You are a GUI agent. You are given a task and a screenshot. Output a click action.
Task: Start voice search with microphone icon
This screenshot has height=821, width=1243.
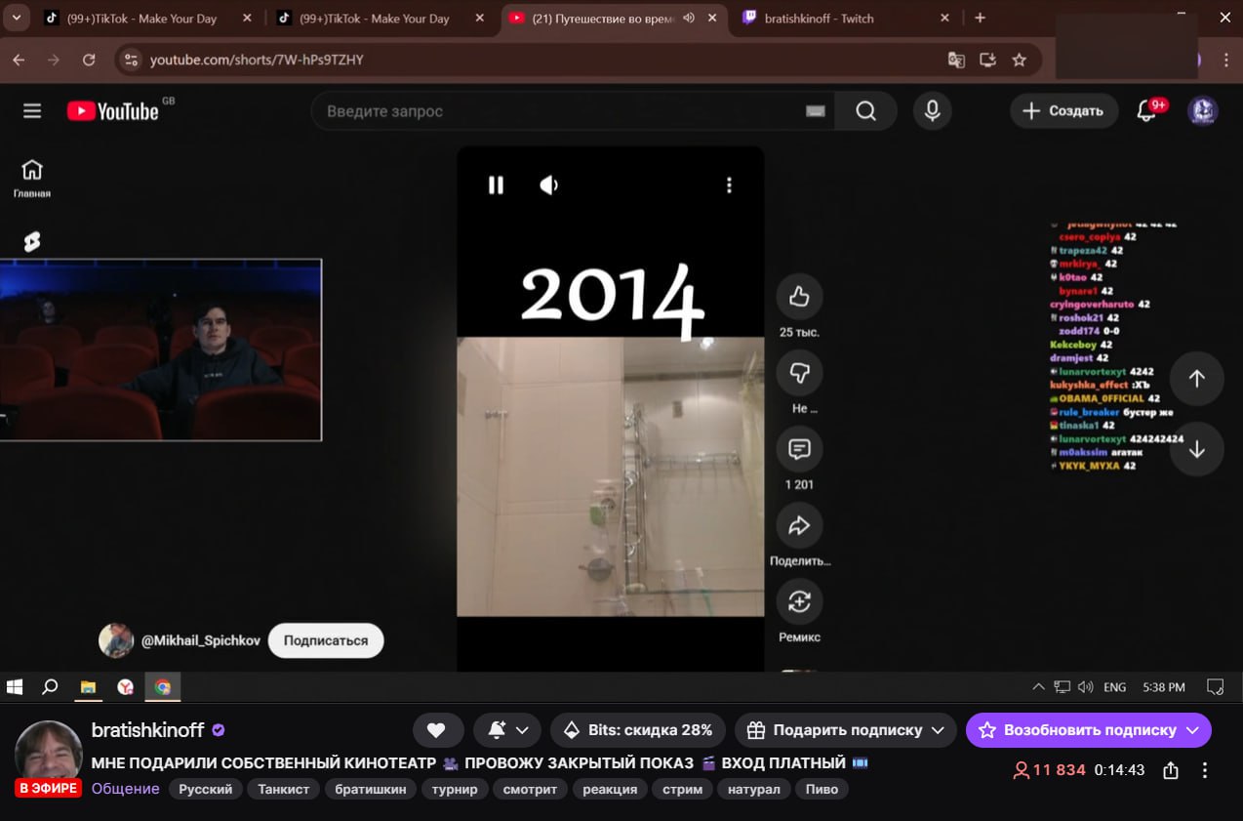pyautogui.click(x=932, y=111)
